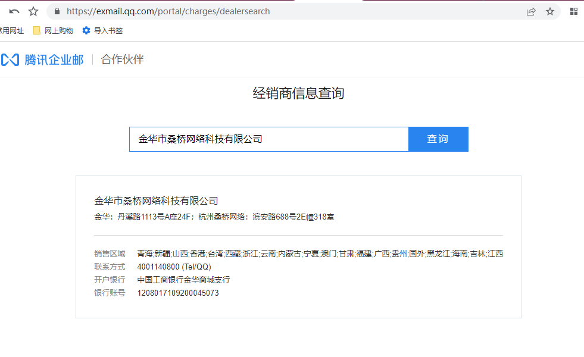Bookmark page with star inside address bar
Viewport: 584px width, 357px height.
tap(550, 11)
